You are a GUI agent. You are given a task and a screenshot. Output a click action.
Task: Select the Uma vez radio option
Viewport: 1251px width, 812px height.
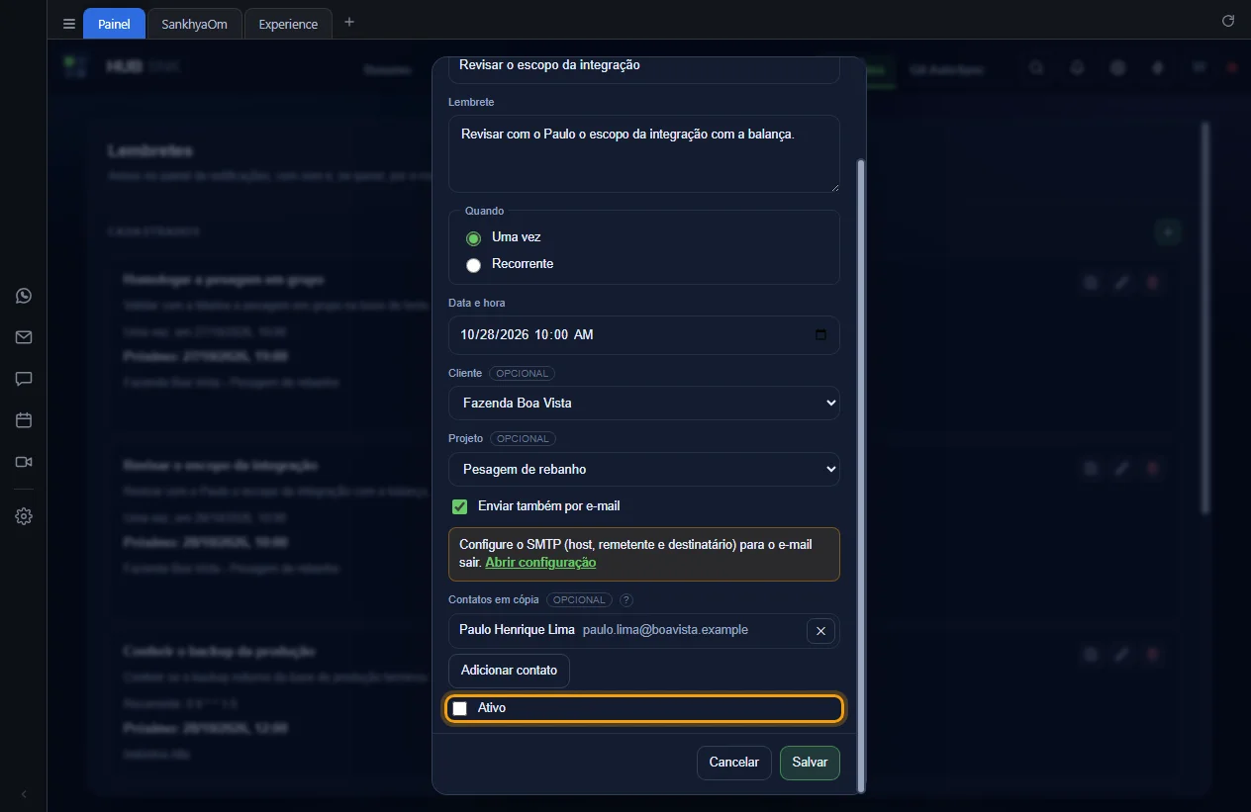(473, 238)
